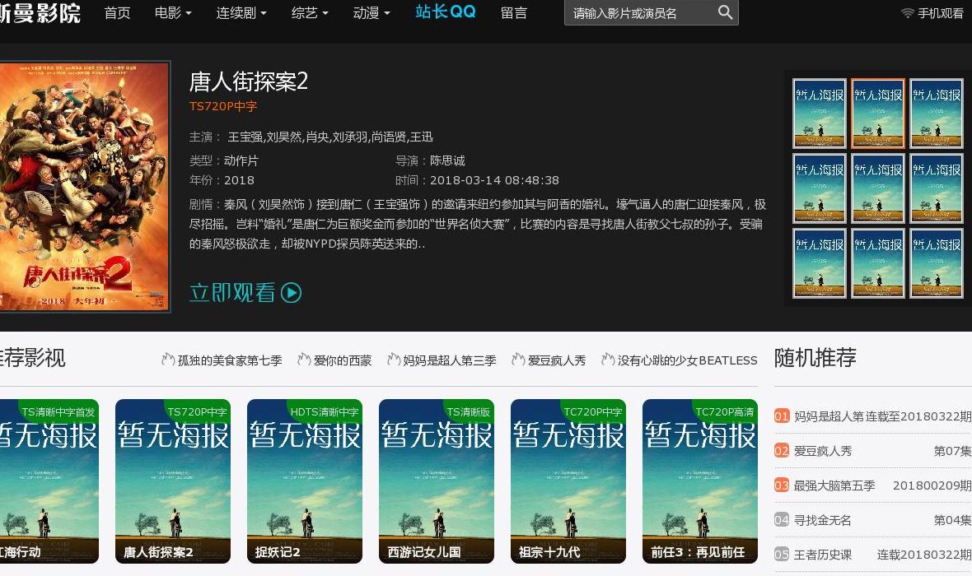Viewport: 972px width, 576px height.
Task: Open 最强大脑第五季 in random list
Action: pos(834,485)
